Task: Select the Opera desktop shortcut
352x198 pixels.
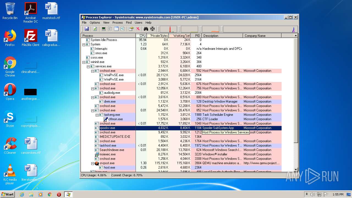Action: (x=10, y=92)
